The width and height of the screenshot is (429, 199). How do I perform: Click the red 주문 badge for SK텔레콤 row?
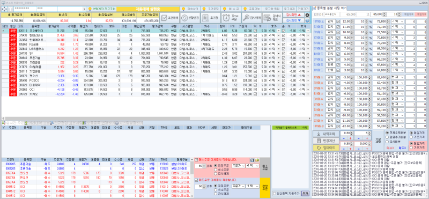13,67
